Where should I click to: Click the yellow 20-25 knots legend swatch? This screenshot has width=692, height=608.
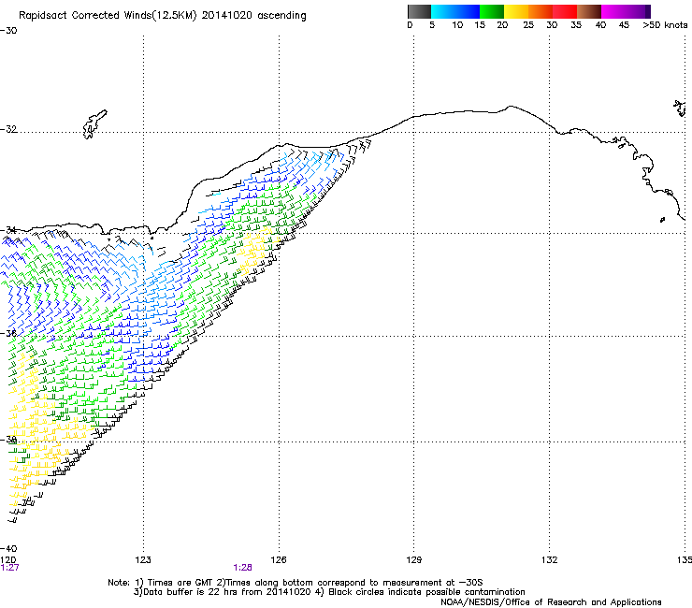click(x=516, y=11)
